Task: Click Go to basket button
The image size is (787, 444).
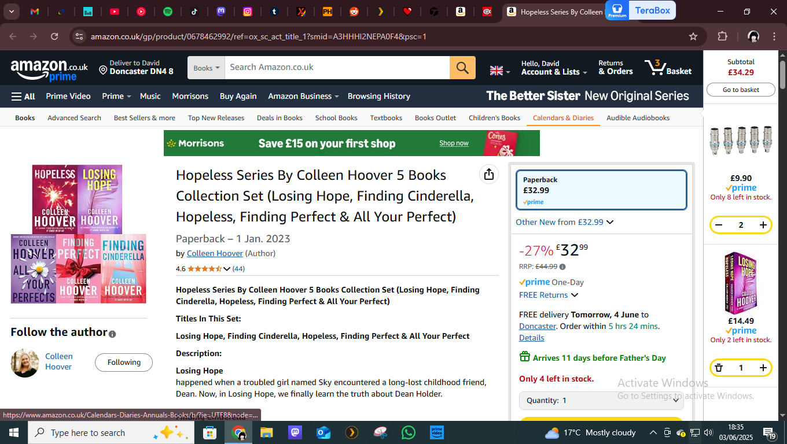Action: coord(741,90)
